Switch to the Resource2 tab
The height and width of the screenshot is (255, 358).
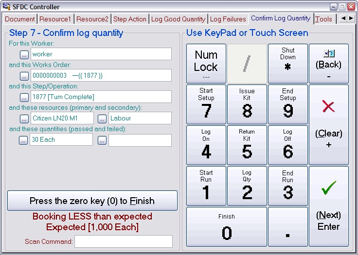point(92,19)
